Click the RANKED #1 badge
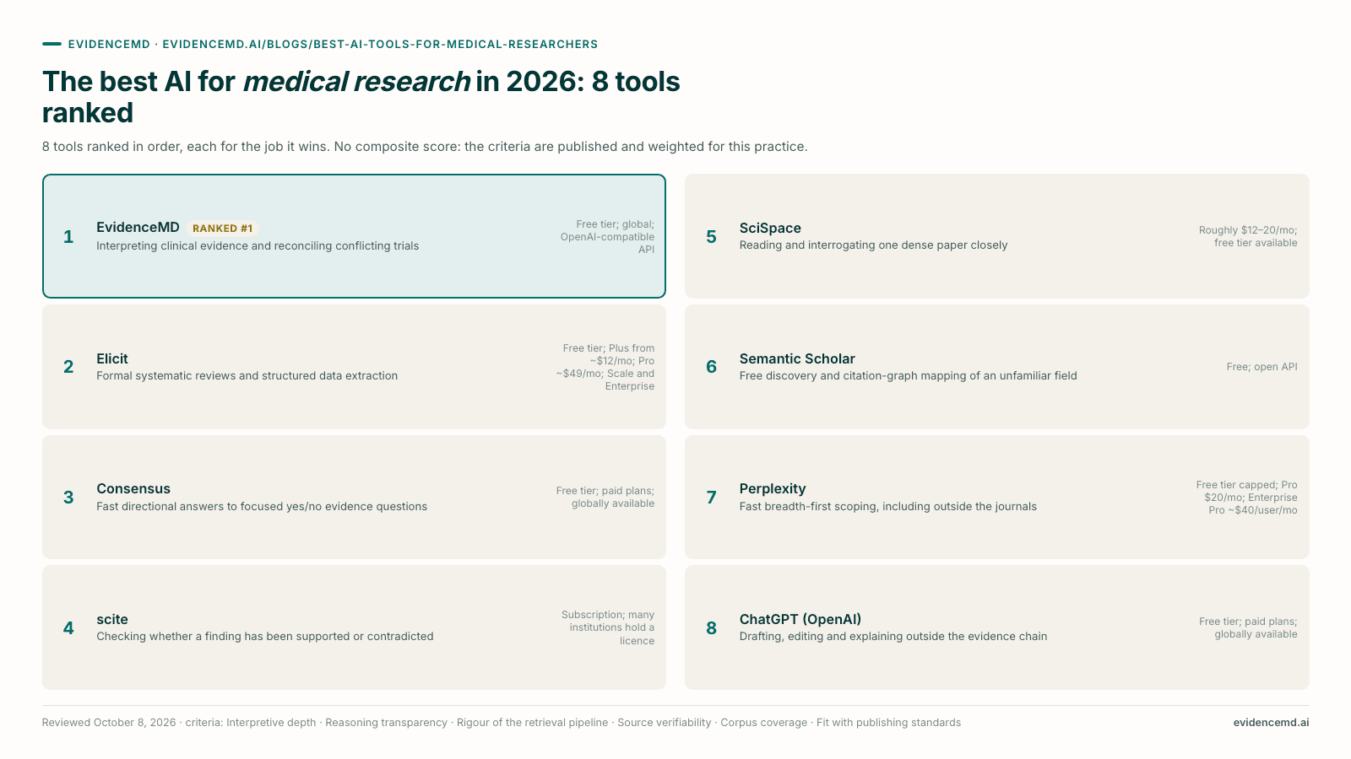This screenshot has width=1351, height=759. (222, 229)
